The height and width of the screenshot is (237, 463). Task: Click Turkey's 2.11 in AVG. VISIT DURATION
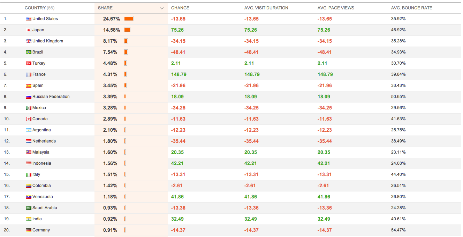click(x=249, y=63)
